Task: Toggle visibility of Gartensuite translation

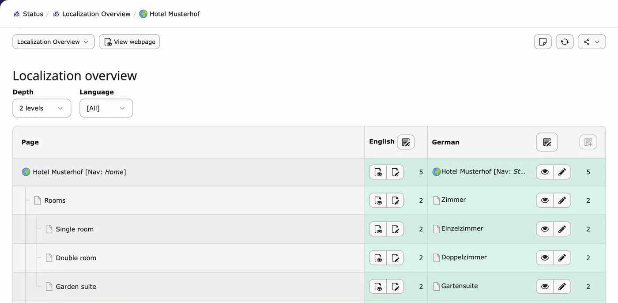Action: click(545, 287)
